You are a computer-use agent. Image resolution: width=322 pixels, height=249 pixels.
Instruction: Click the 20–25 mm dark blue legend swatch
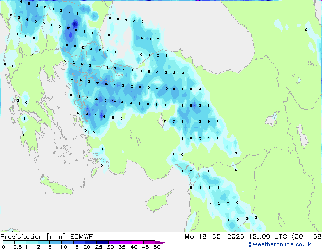coord(90,242)
